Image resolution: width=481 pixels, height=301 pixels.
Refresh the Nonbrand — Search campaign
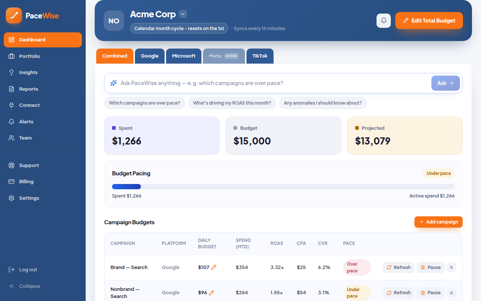point(399,293)
